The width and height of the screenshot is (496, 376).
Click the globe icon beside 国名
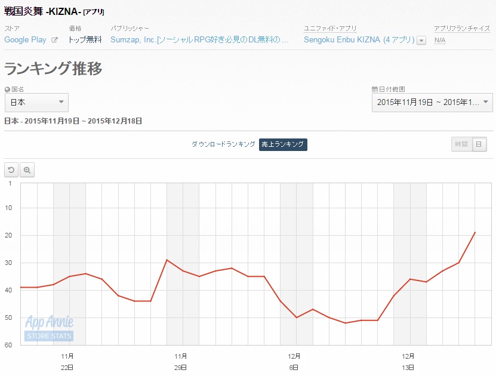[8, 90]
